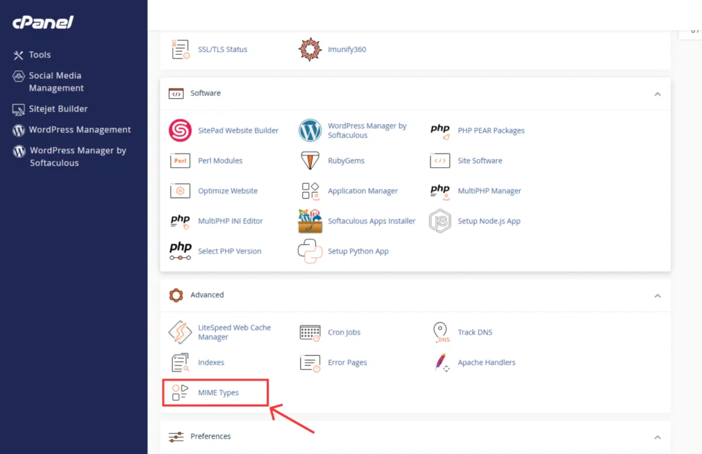Open the Site Software link

(x=480, y=160)
